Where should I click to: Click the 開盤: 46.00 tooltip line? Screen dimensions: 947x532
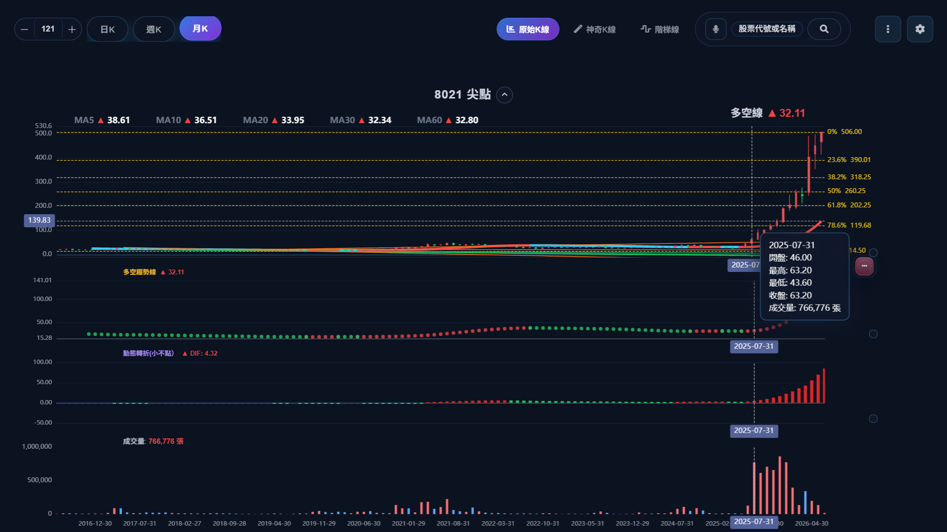click(790, 258)
